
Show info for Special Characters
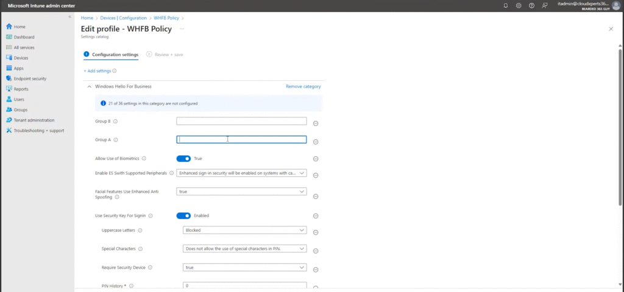point(141,249)
